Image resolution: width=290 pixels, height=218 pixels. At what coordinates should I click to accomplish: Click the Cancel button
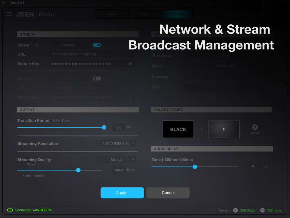(x=168, y=193)
